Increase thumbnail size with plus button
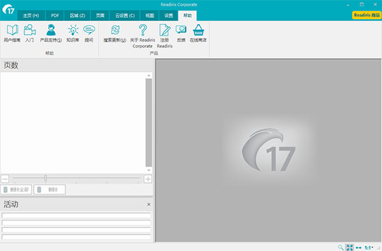This screenshot has height=251, width=382. [148, 179]
